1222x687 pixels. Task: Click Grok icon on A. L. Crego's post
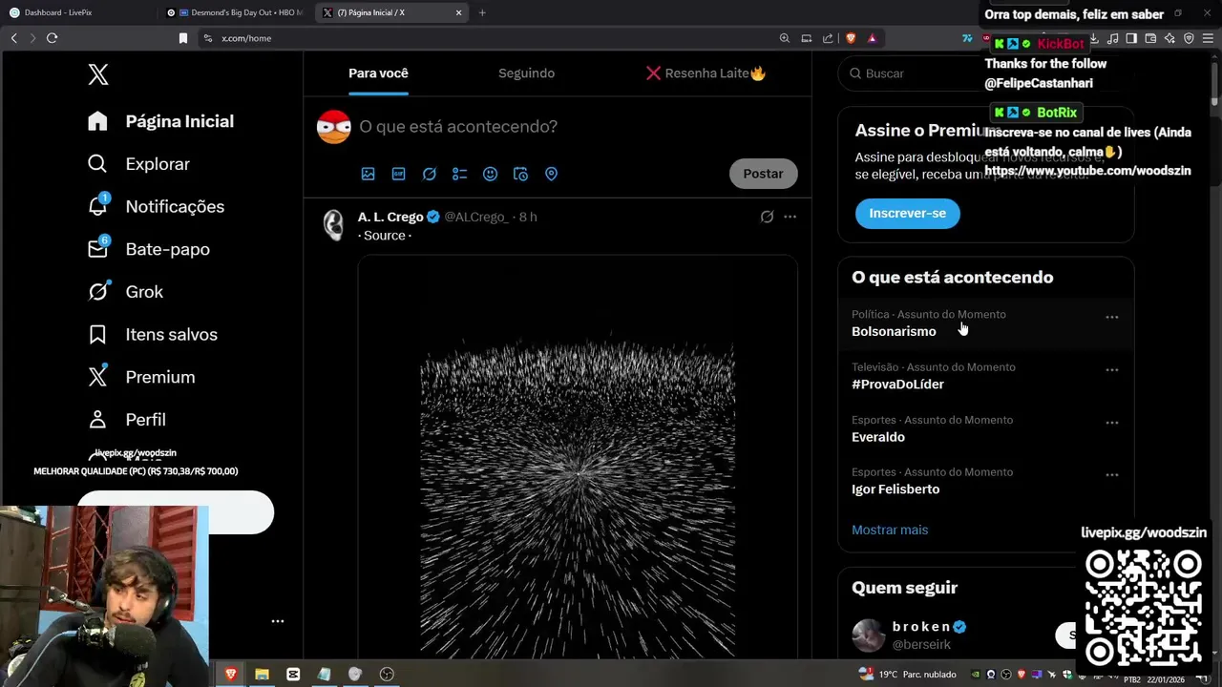pyautogui.click(x=767, y=217)
